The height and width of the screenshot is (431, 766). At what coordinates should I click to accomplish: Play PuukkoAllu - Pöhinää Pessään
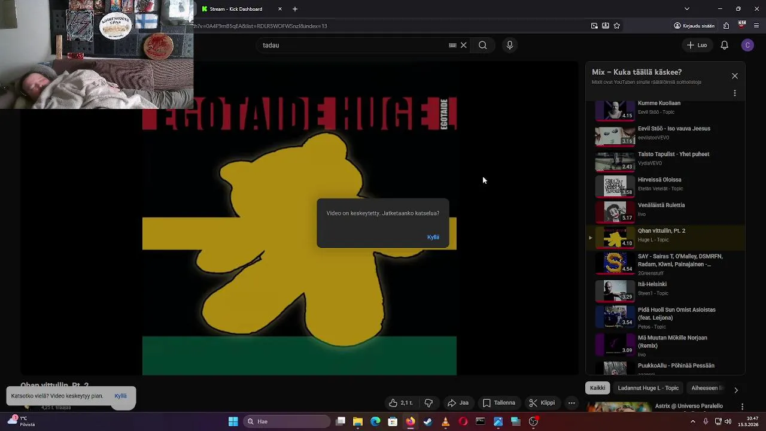coord(665,368)
